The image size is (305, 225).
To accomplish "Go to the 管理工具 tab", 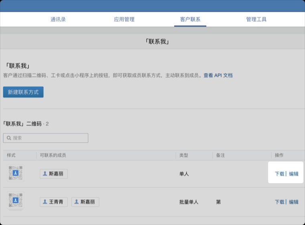I will click(x=256, y=19).
